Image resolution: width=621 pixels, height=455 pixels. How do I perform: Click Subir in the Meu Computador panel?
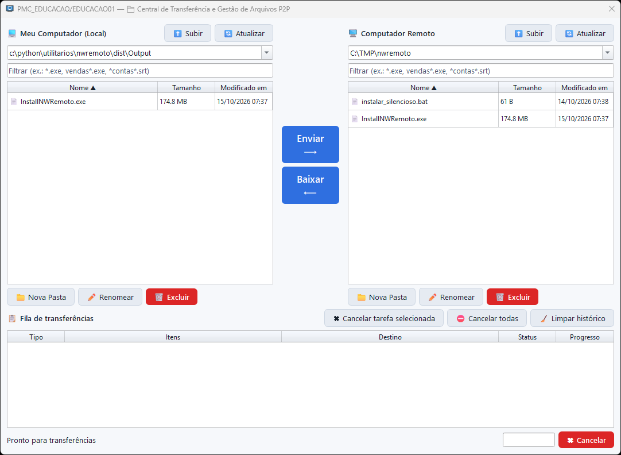click(x=188, y=33)
